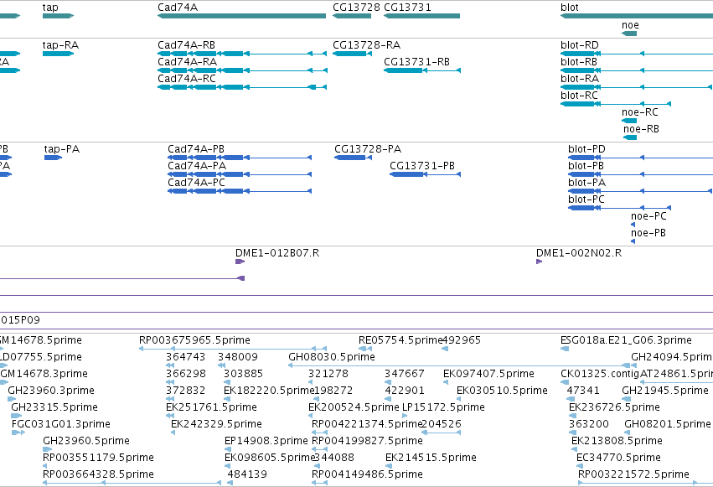Viewport: 713px width, 487px height.
Task: Click EST EK213808.5prime
Action: (617, 441)
